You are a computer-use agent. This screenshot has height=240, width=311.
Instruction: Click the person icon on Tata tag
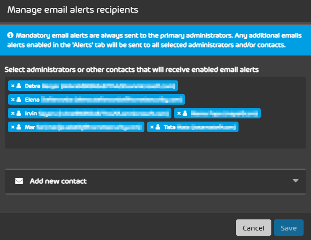pyautogui.click(x=158, y=127)
